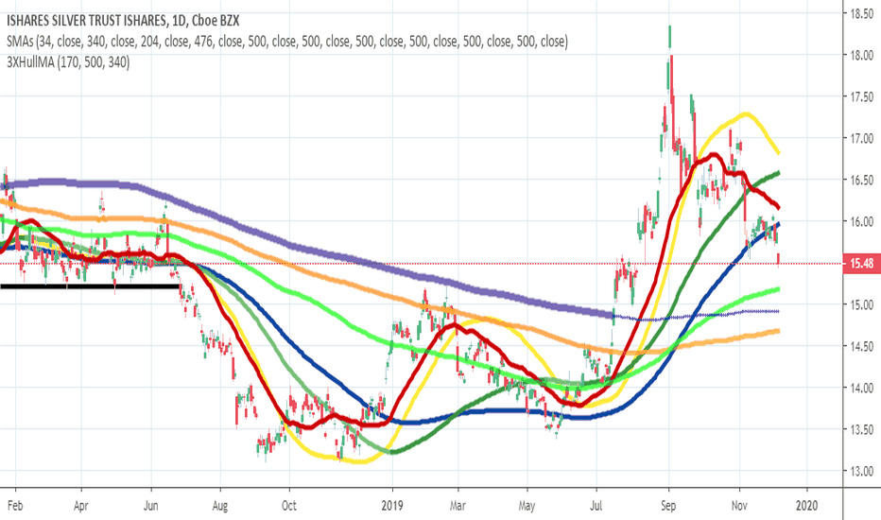
Task: Click the 18.00 price axis label
Action: point(861,55)
